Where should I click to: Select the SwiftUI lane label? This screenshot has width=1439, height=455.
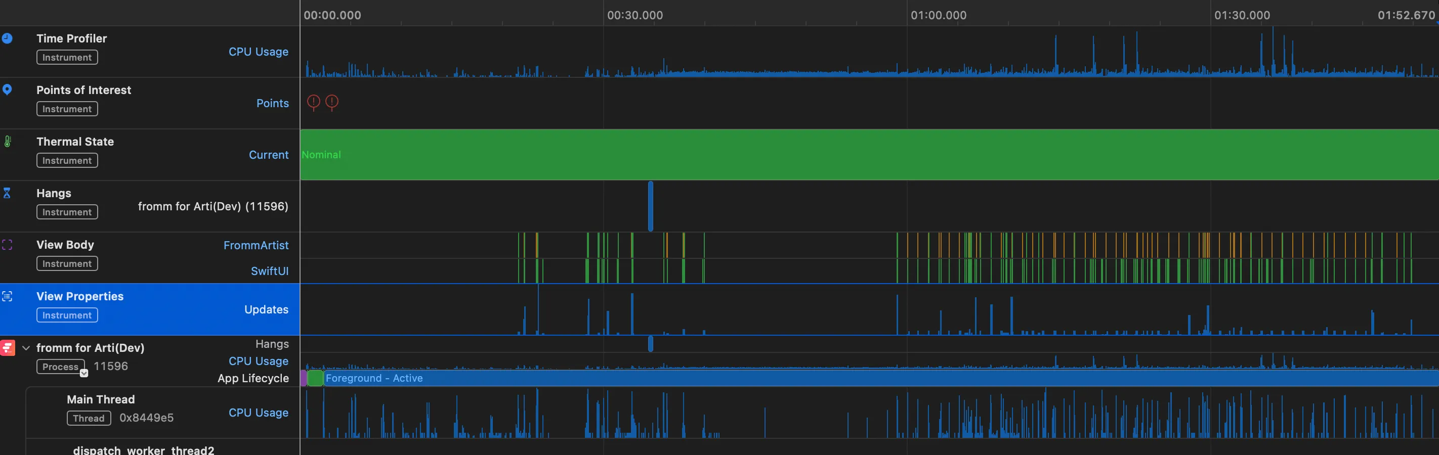(x=269, y=271)
